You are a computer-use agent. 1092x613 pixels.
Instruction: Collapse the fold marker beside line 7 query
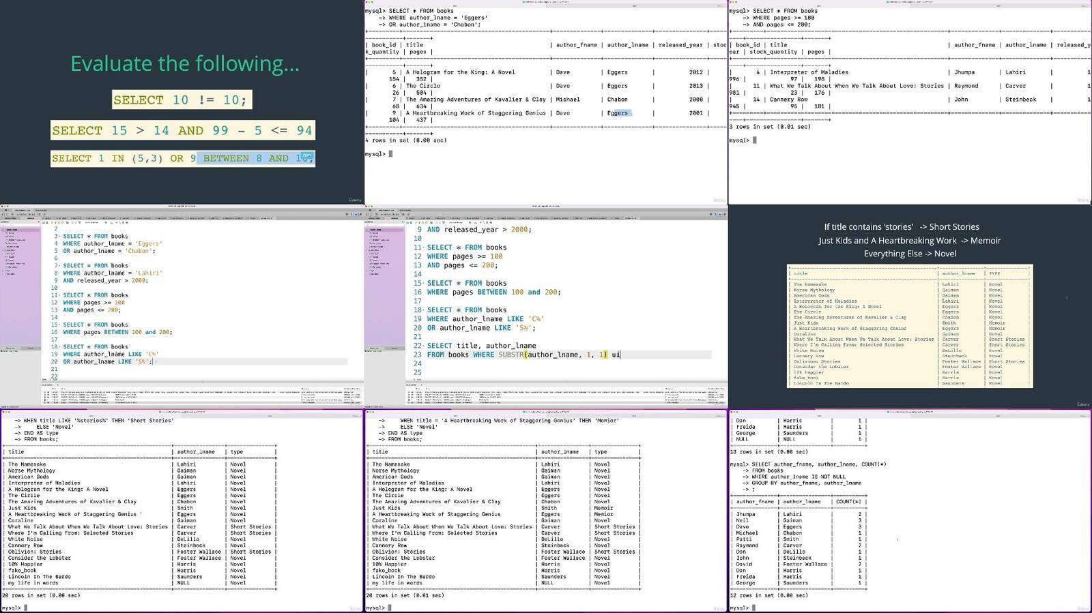tap(60, 266)
